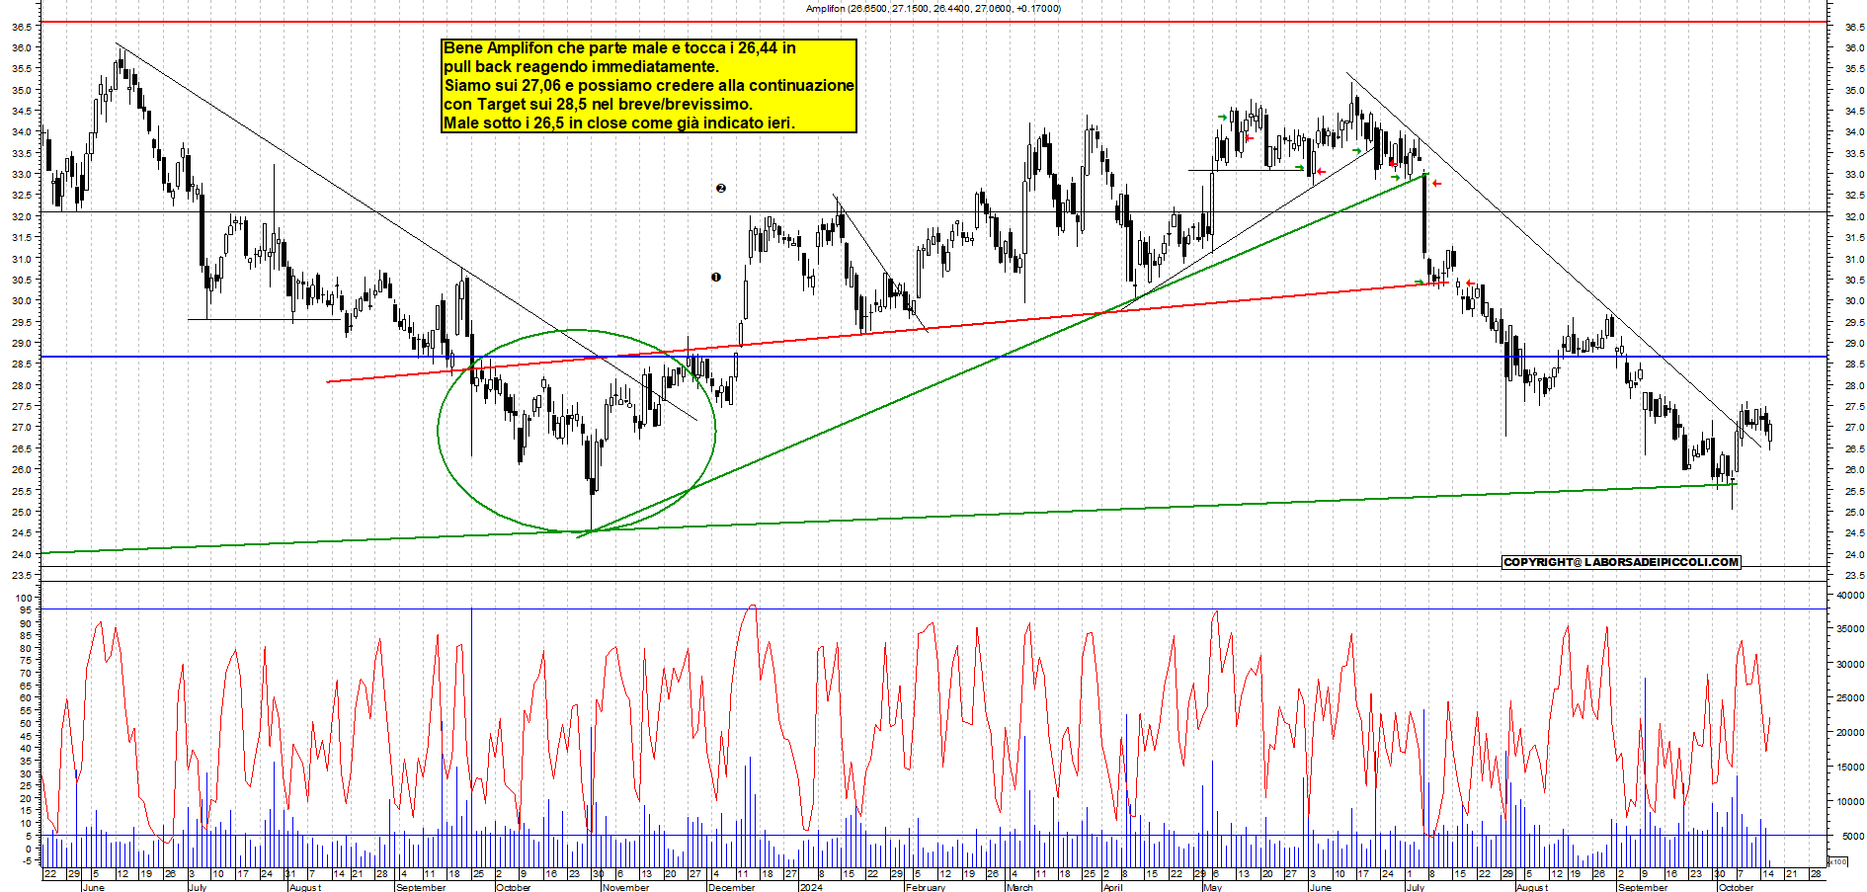Viewport: 1867px width, 892px height.
Task: Click 20000 on the volume scale
Action: [1850, 733]
